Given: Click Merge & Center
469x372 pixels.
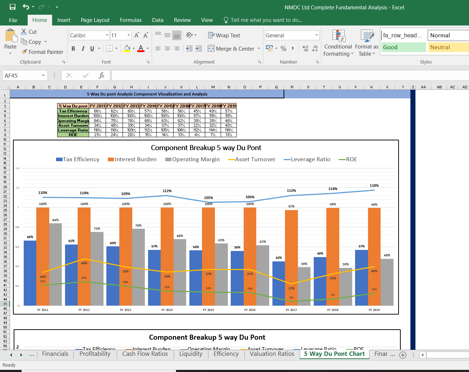Looking at the screenshot, I should 231,48.
